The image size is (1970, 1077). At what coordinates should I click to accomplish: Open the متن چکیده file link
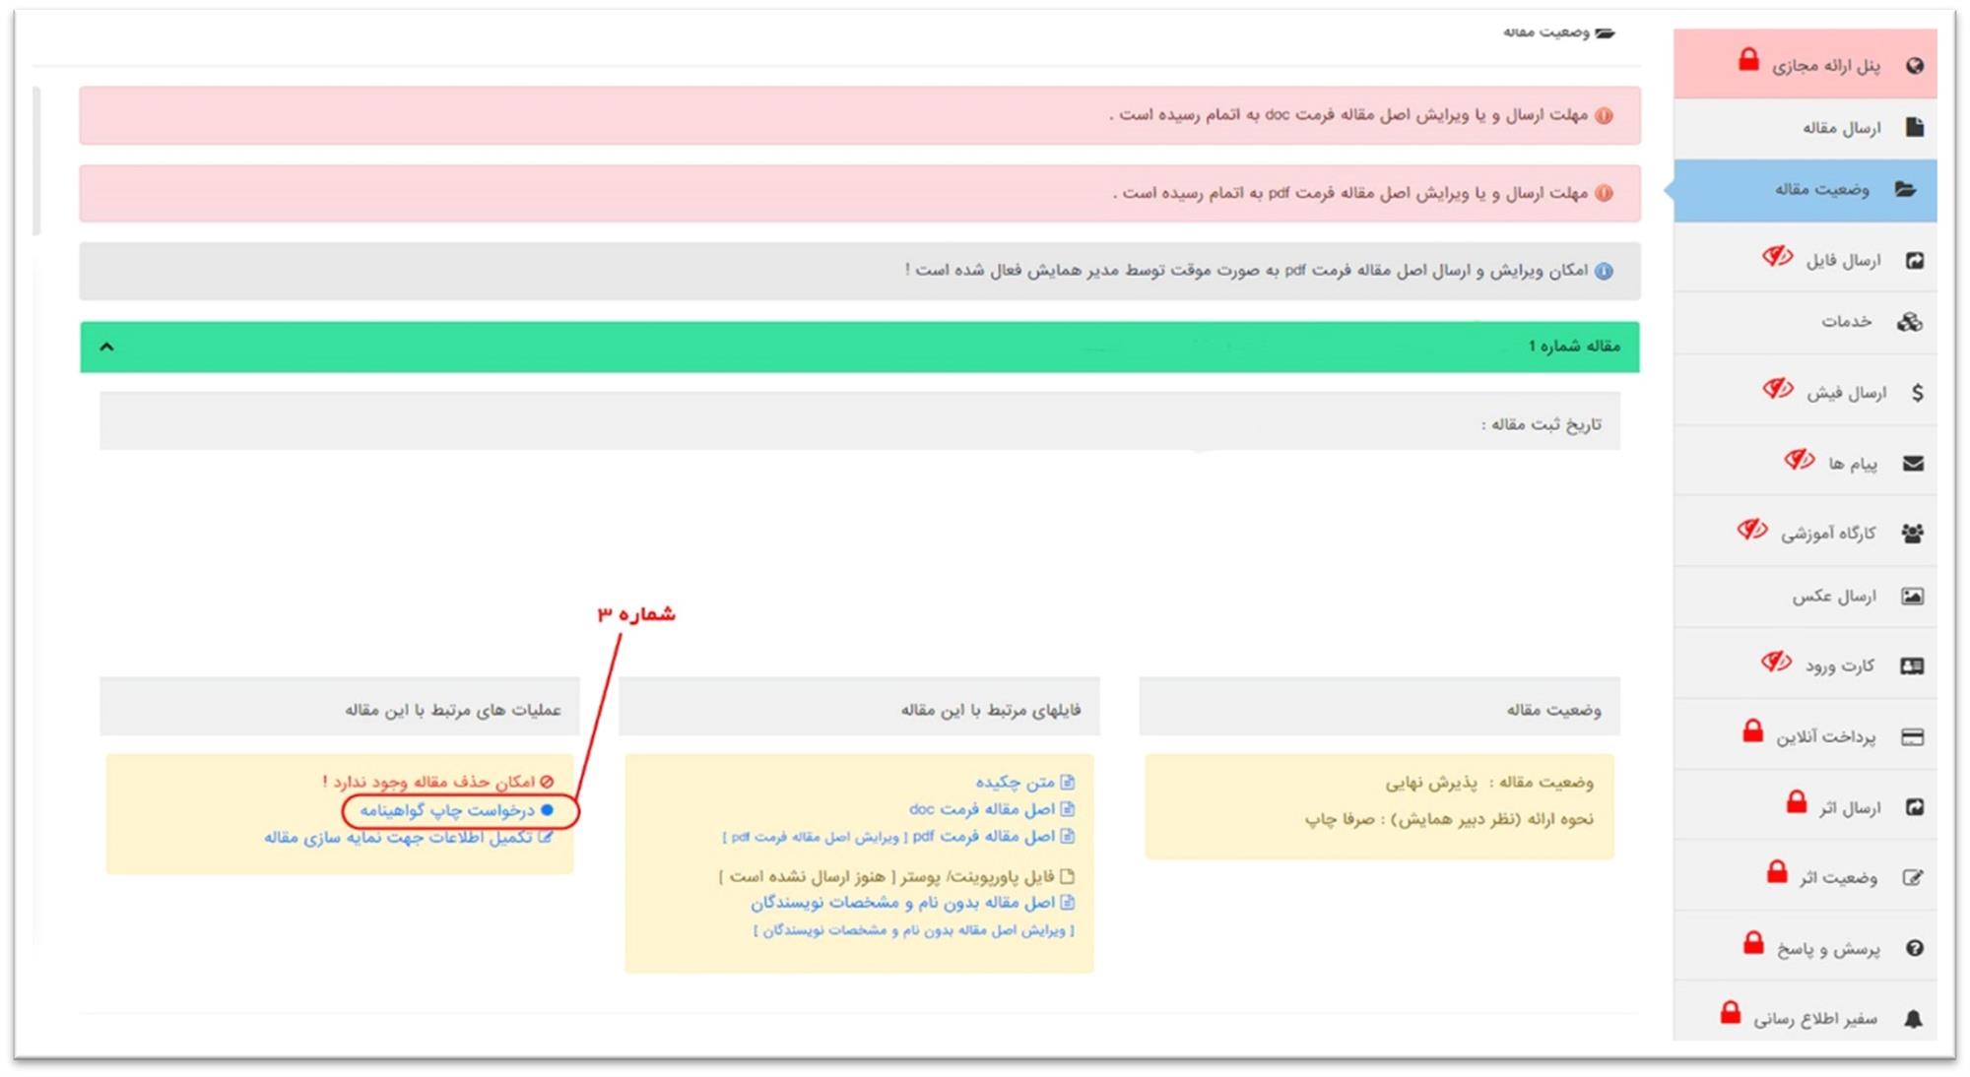click(x=1015, y=782)
